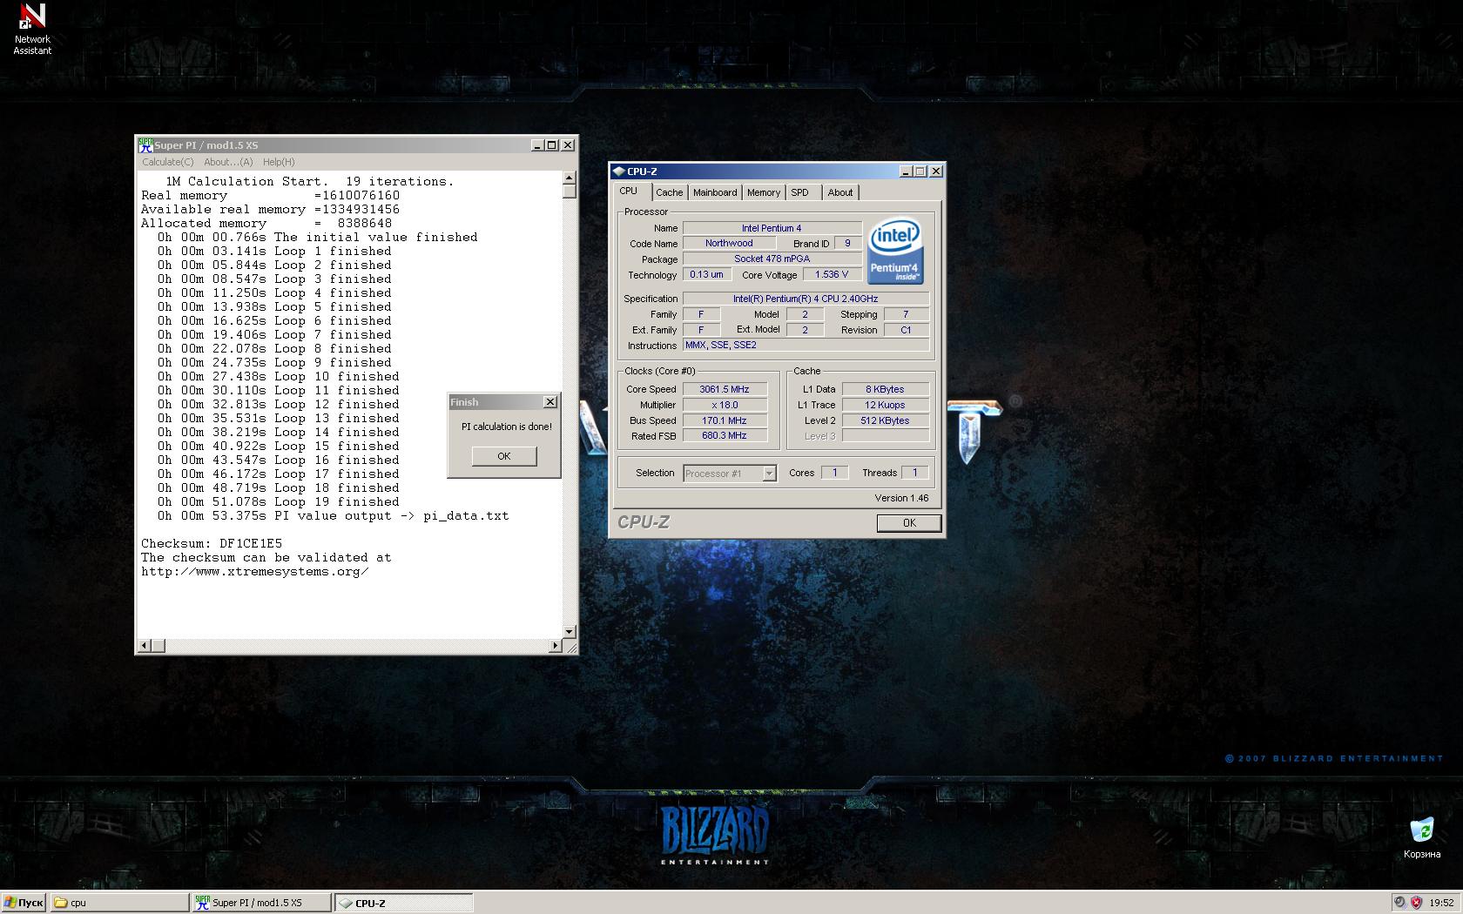The image size is (1463, 914).
Task: Click the Name field Intel Pentium 4
Action: (772, 228)
